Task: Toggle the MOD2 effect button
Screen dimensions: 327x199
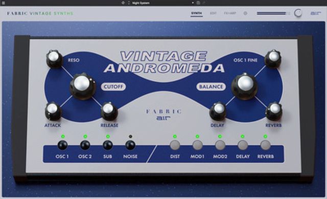Action: 220,145
